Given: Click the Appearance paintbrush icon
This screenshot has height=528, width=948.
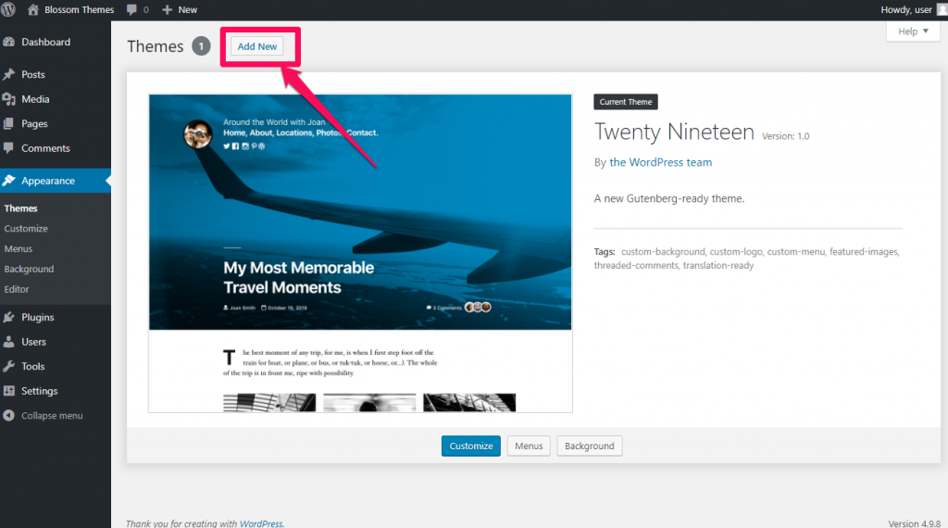Looking at the screenshot, I should tap(9, 181).
